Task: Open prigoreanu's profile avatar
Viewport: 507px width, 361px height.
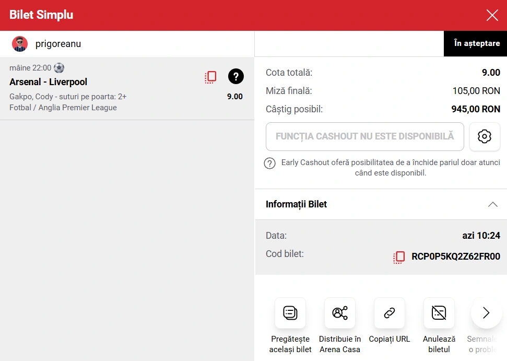Action: tap(20, 44)
